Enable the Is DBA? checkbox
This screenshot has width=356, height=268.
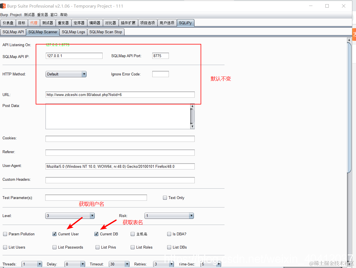coord(169,234)
